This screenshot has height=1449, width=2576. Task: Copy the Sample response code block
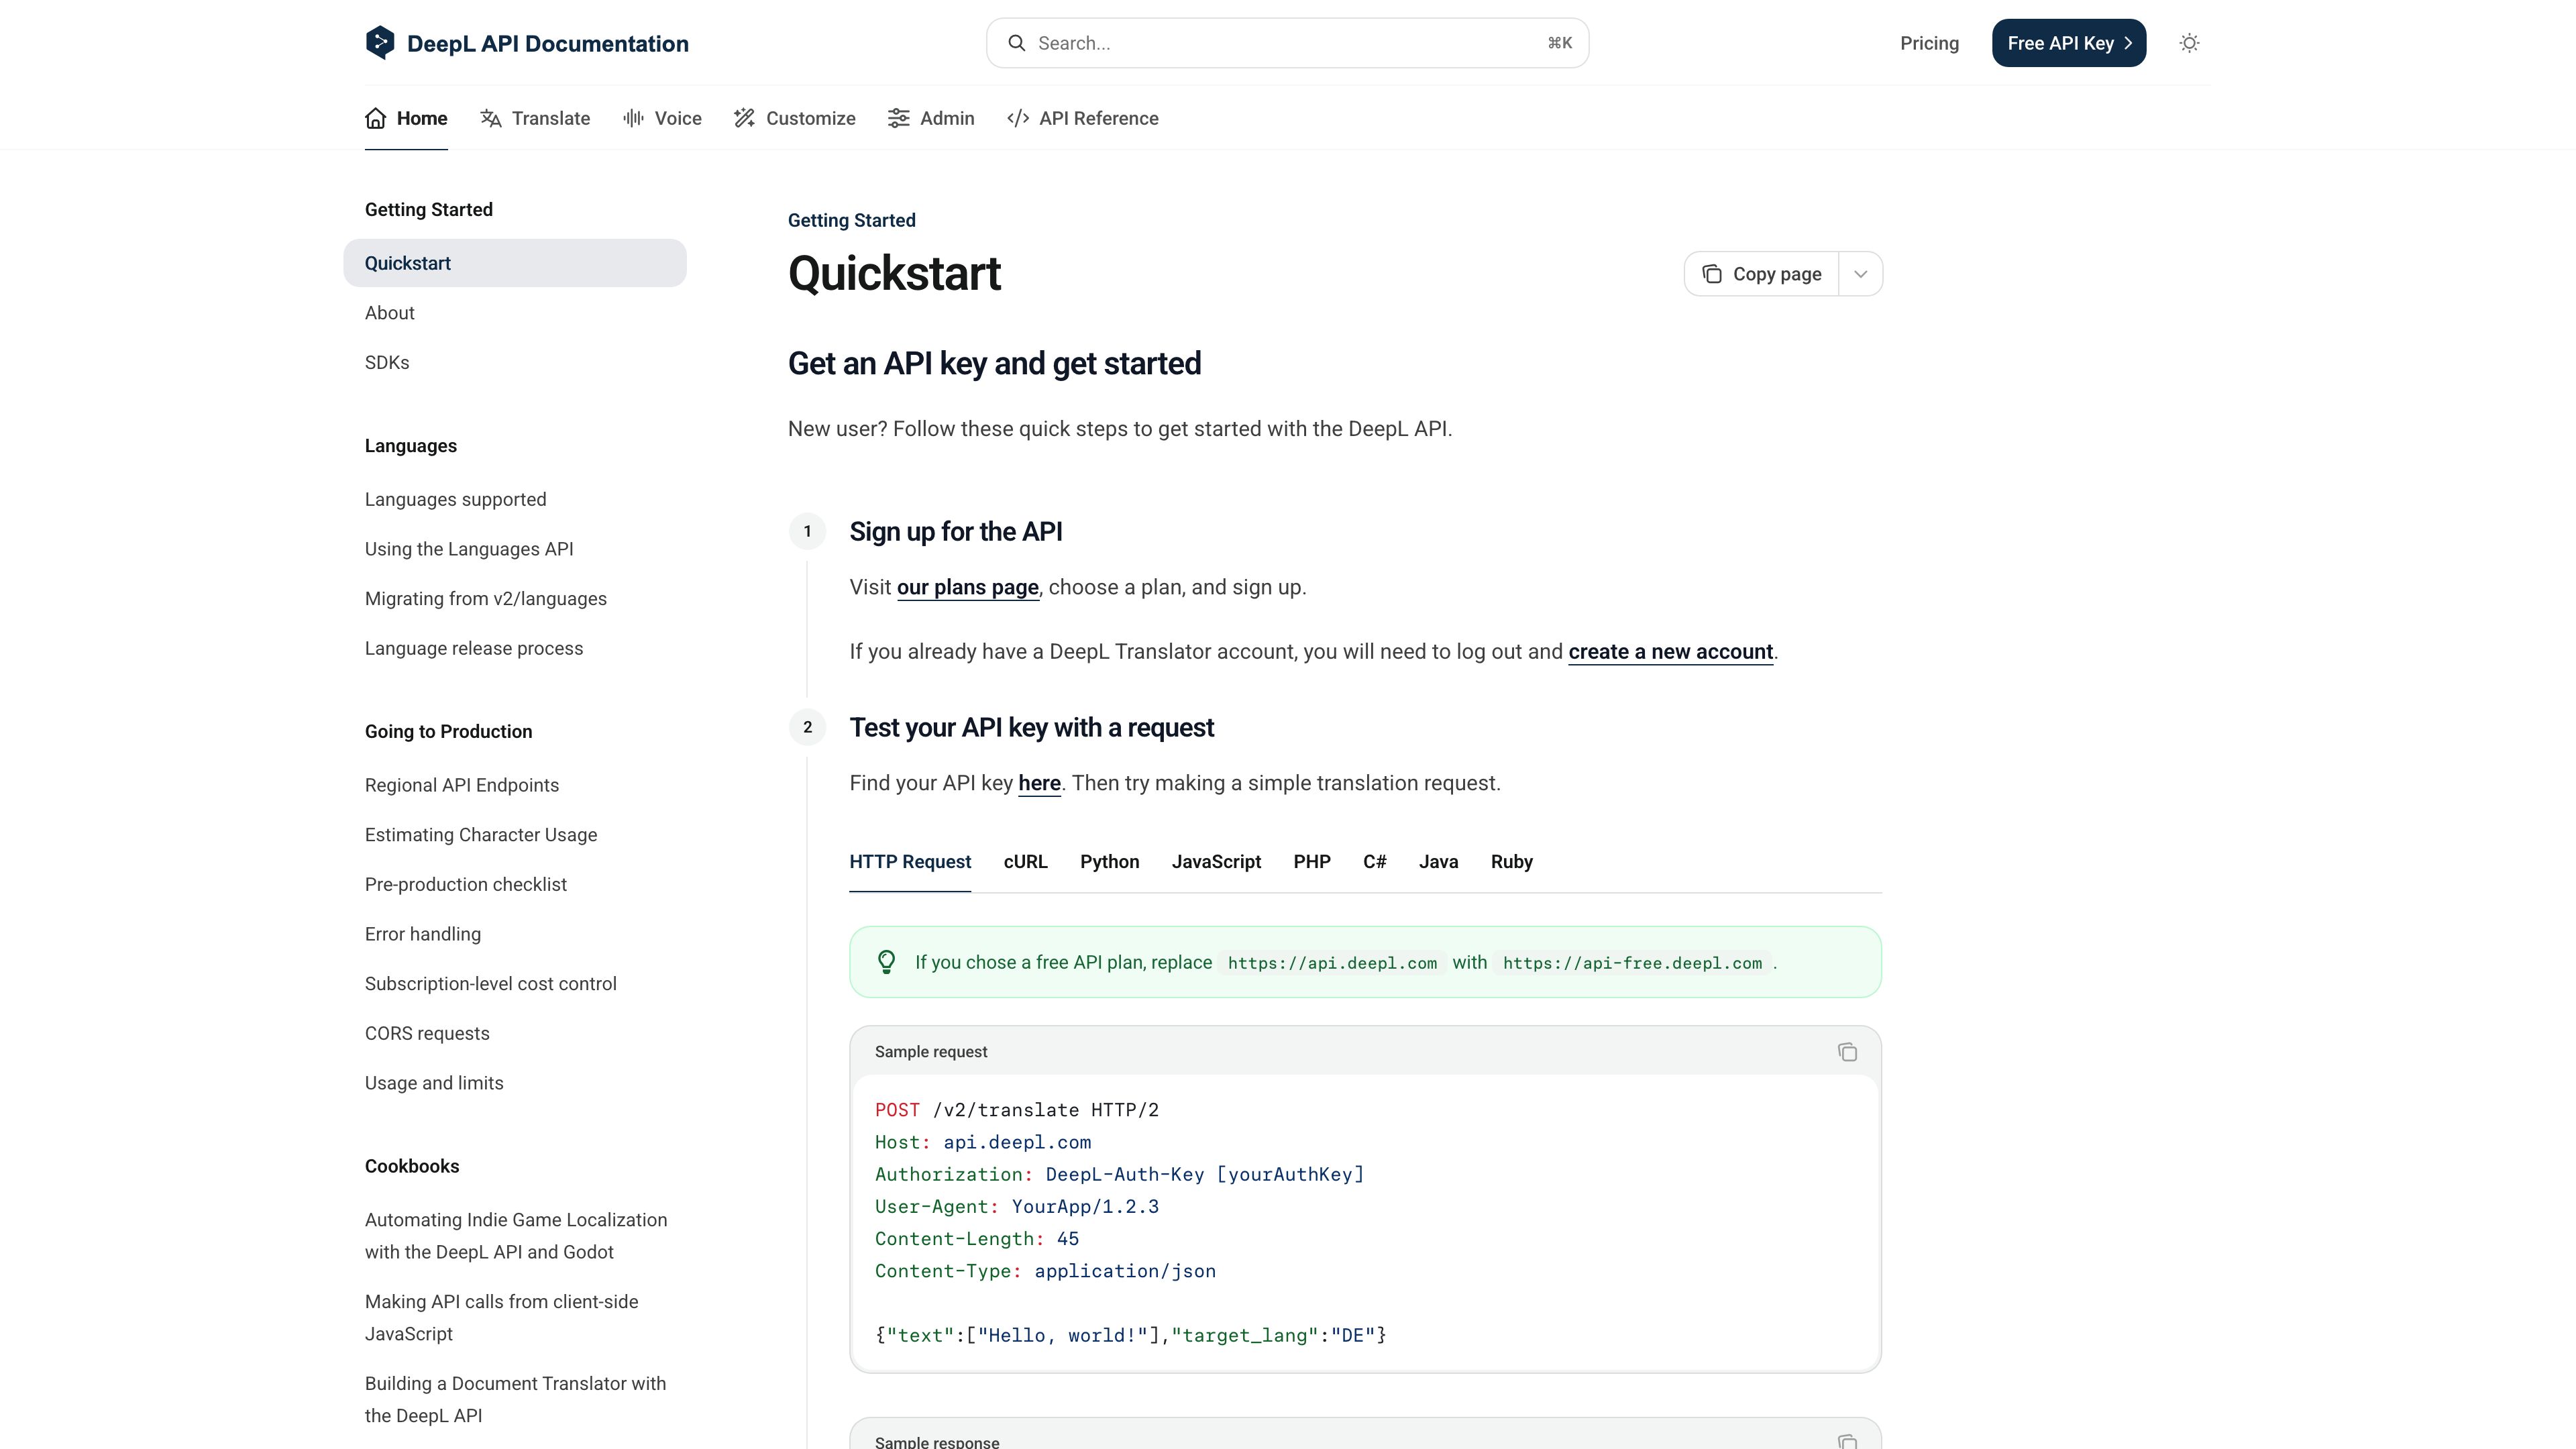(x=1847, y=1441)
